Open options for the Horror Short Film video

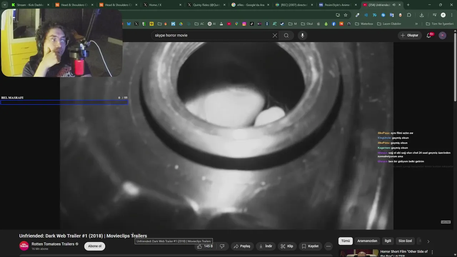[x=432, y=252]
